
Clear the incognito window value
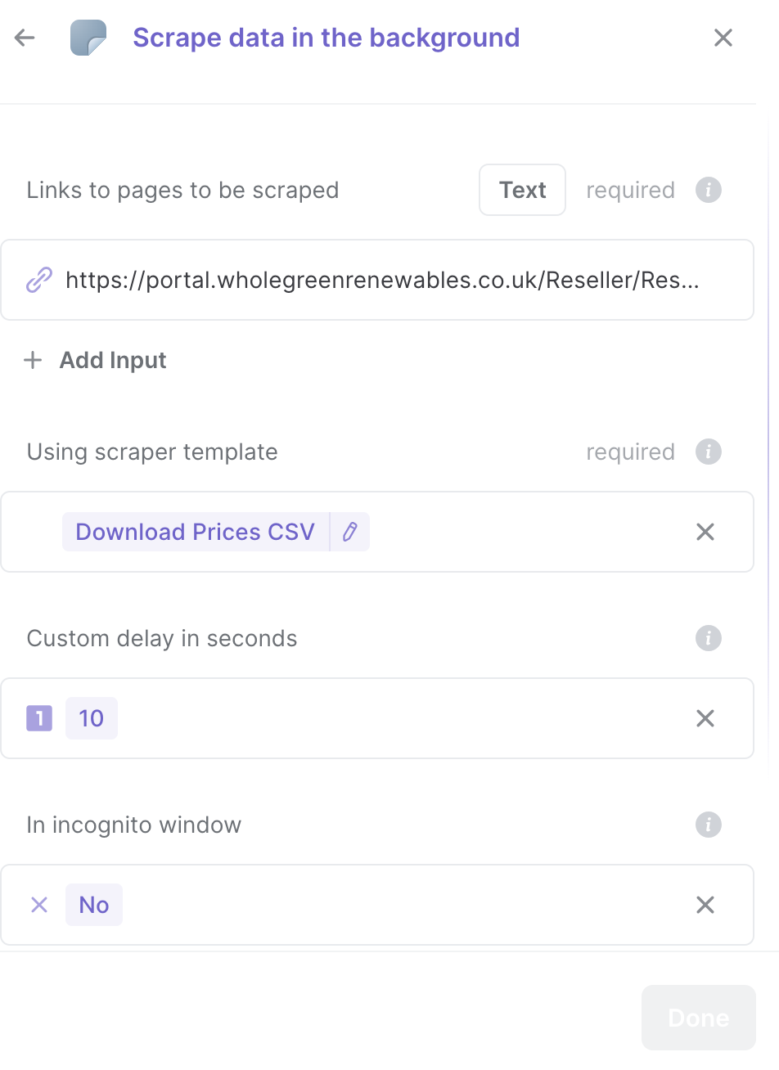[x=705, y=905]
